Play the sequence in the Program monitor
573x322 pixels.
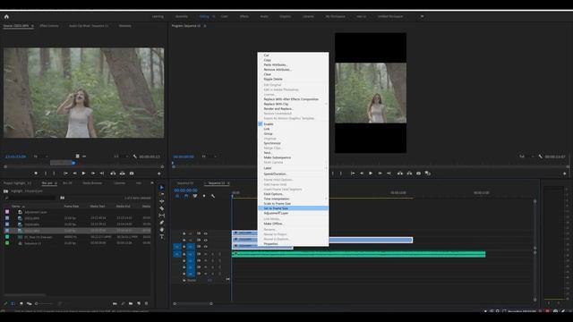click(371, 174)
